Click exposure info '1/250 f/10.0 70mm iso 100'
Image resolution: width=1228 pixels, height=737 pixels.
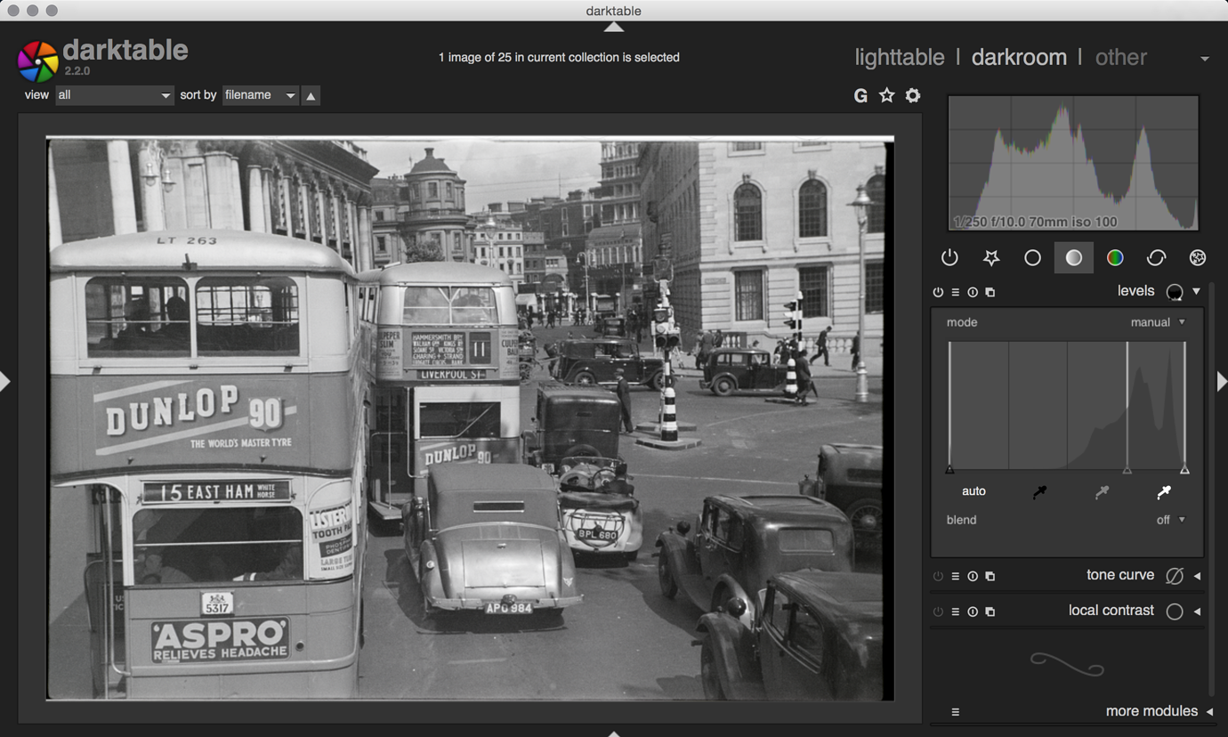pos(1035,222)
